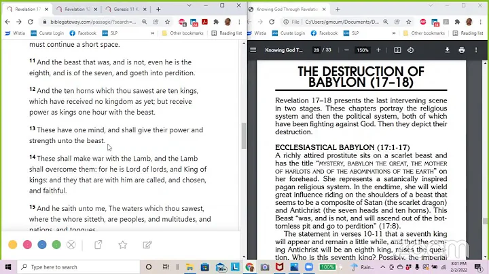
Task: Toggle the PDF sidebar menu
Action: [253, 50]
